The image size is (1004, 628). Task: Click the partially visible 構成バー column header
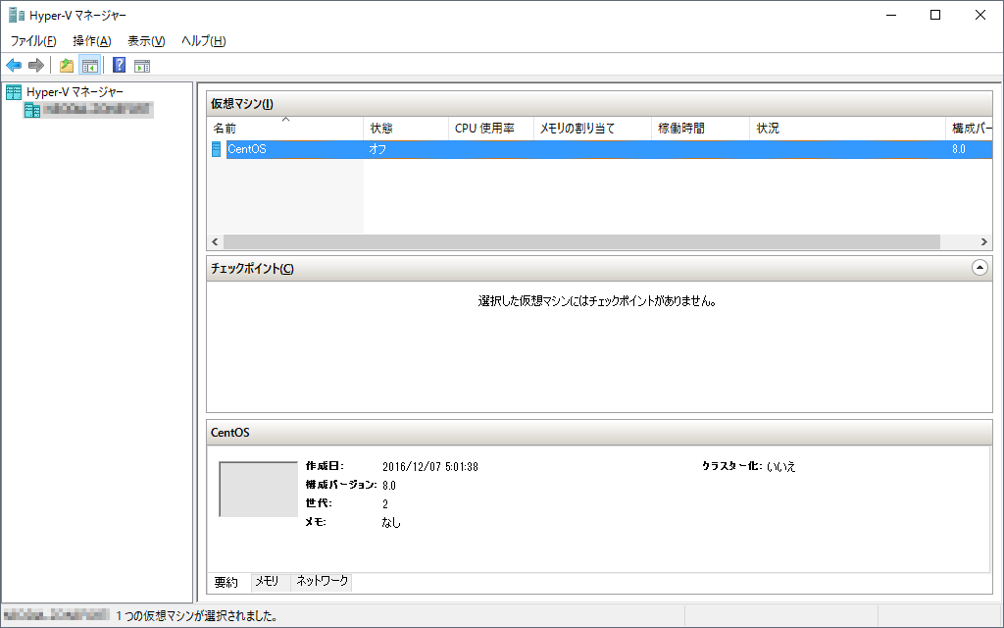click(x=969, y=129)
